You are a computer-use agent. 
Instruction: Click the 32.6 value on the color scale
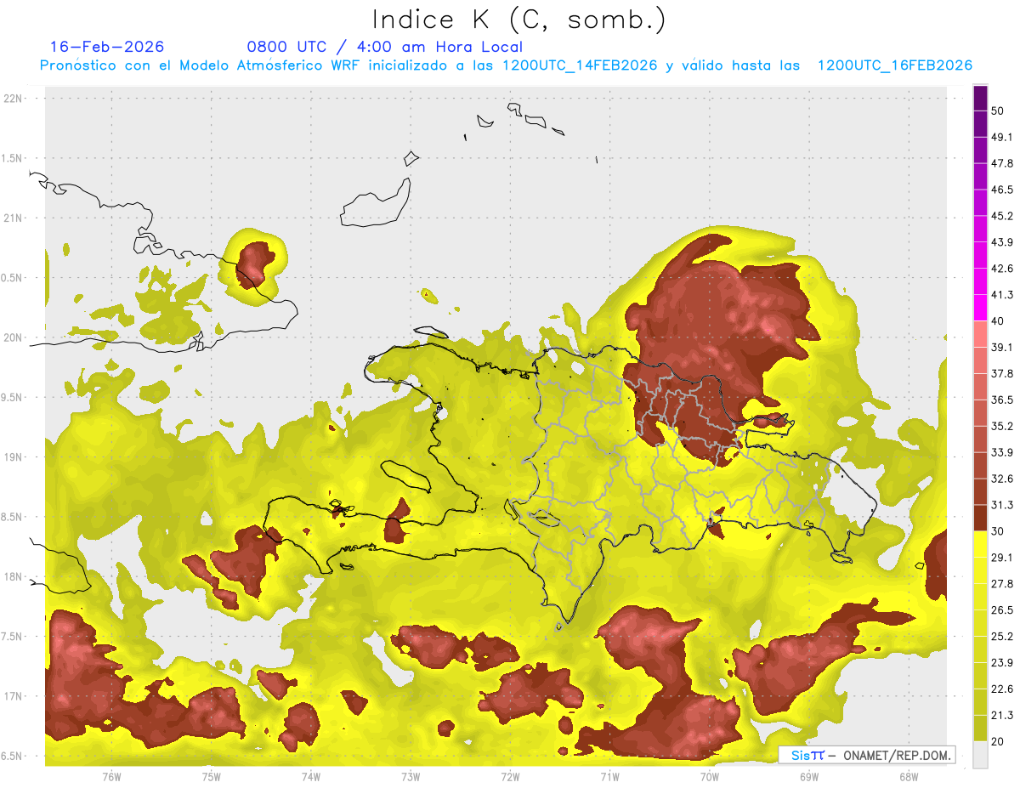point(1002,479)
